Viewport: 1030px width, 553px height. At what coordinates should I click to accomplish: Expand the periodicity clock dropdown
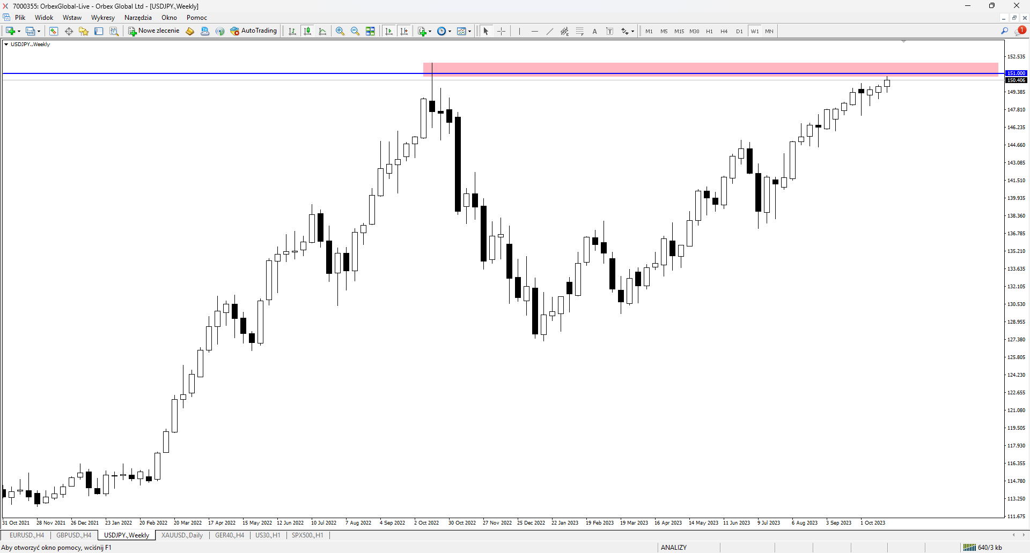450,31
